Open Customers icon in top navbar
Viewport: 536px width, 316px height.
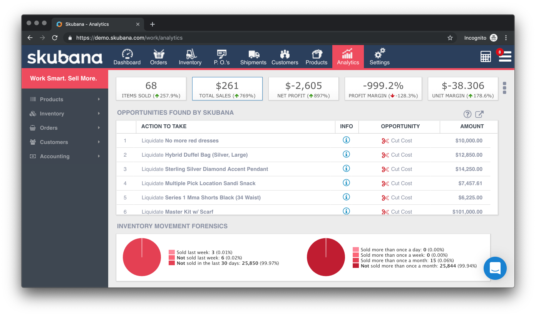point(285,54)
